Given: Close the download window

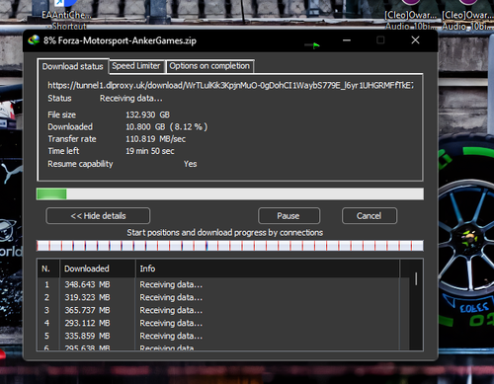Looking at the screenshot, I should (415, 40).
